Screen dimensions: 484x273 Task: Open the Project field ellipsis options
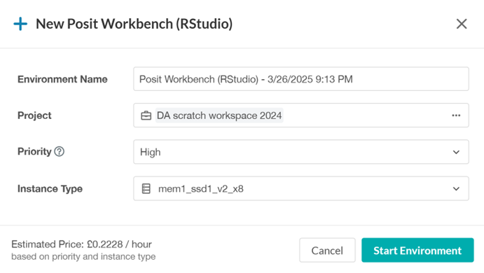pos(456,115)
